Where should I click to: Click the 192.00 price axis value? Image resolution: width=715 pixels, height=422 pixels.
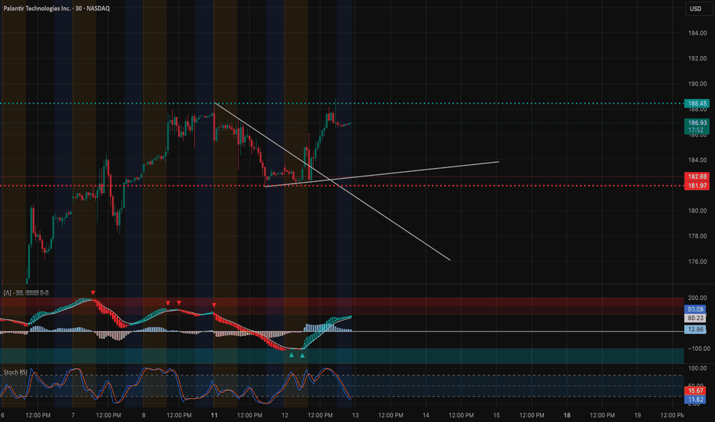click(x=697, y=58)
